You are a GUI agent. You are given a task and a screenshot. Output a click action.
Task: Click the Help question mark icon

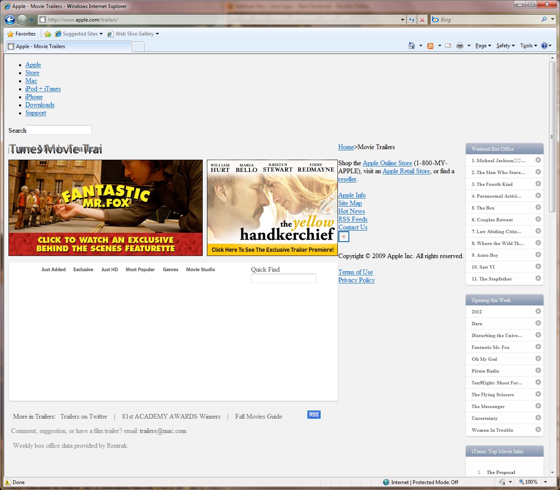(x=544, y=46)
